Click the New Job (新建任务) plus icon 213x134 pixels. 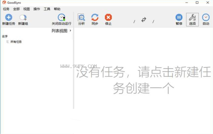click(x=9, y=17)
